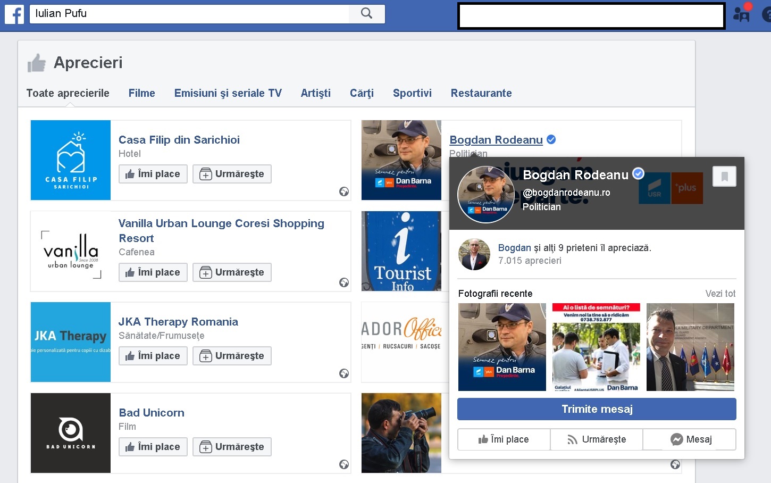Open Casa Filip Sarichioi logo thumbnail
771x483 pixels.
coord(71,160)
